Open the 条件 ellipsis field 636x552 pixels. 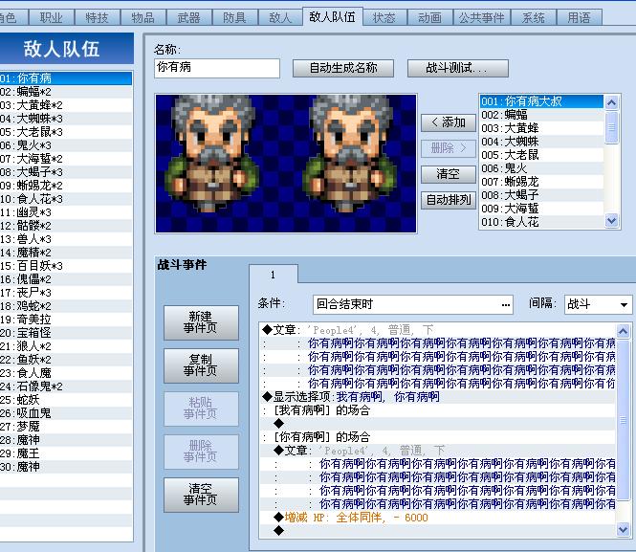point(413,304)
